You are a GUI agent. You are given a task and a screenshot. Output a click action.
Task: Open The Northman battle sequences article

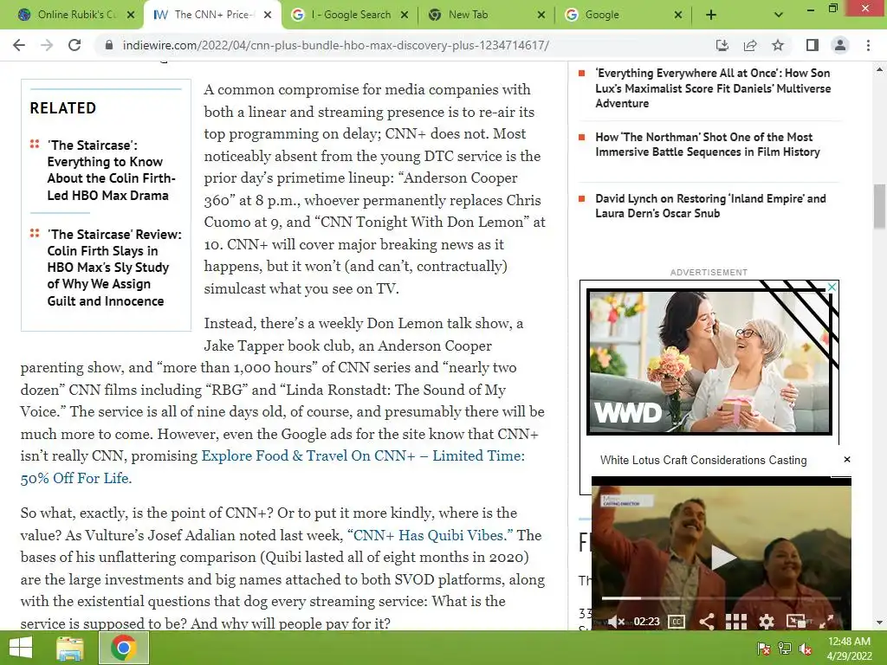tap(707, 145)
